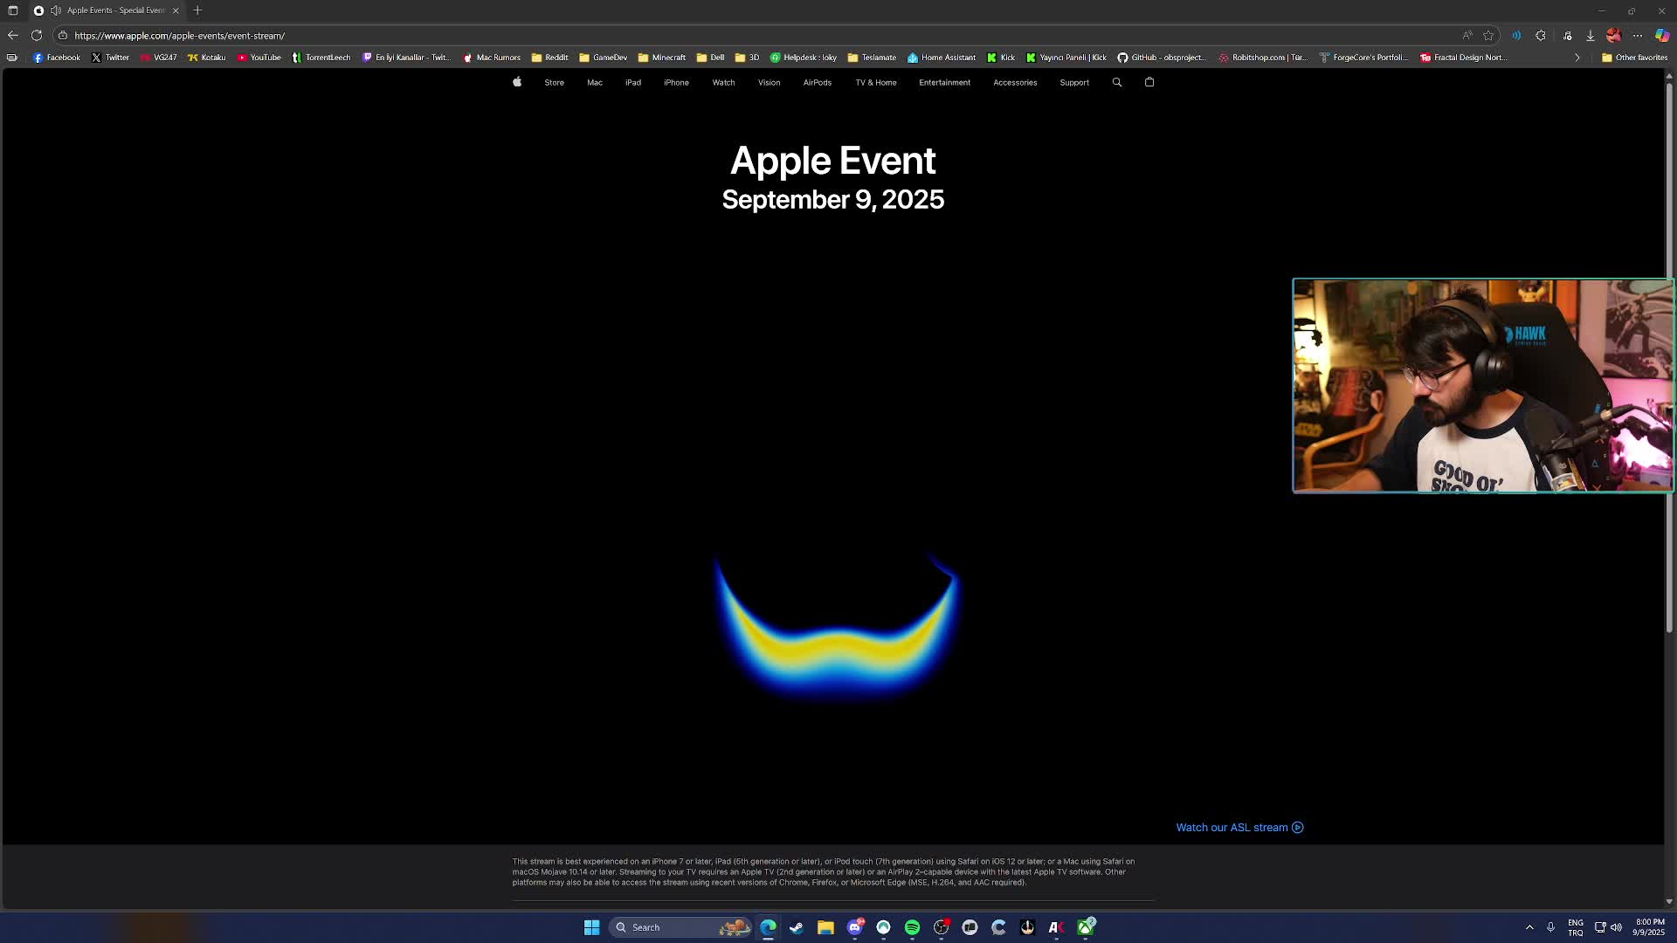Open apple.com search magnifier
The height and width of the screenshot is (943, 1677).
(x=1116, y=82)
